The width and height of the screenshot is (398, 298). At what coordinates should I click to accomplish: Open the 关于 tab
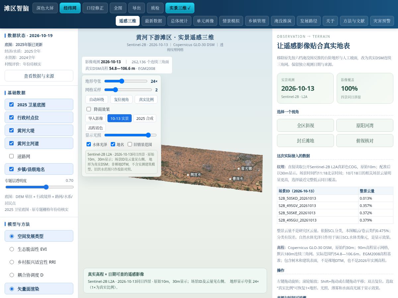click(330, 21)
